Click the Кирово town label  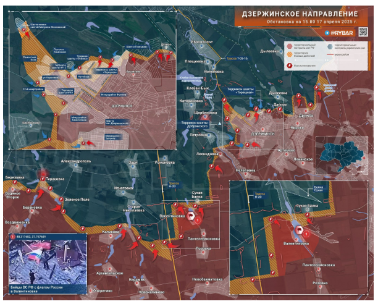pyautogui.click(x=297, y=128)
